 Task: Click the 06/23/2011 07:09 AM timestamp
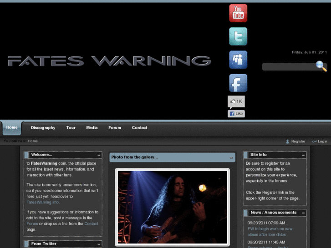click(x=266, y=223)
